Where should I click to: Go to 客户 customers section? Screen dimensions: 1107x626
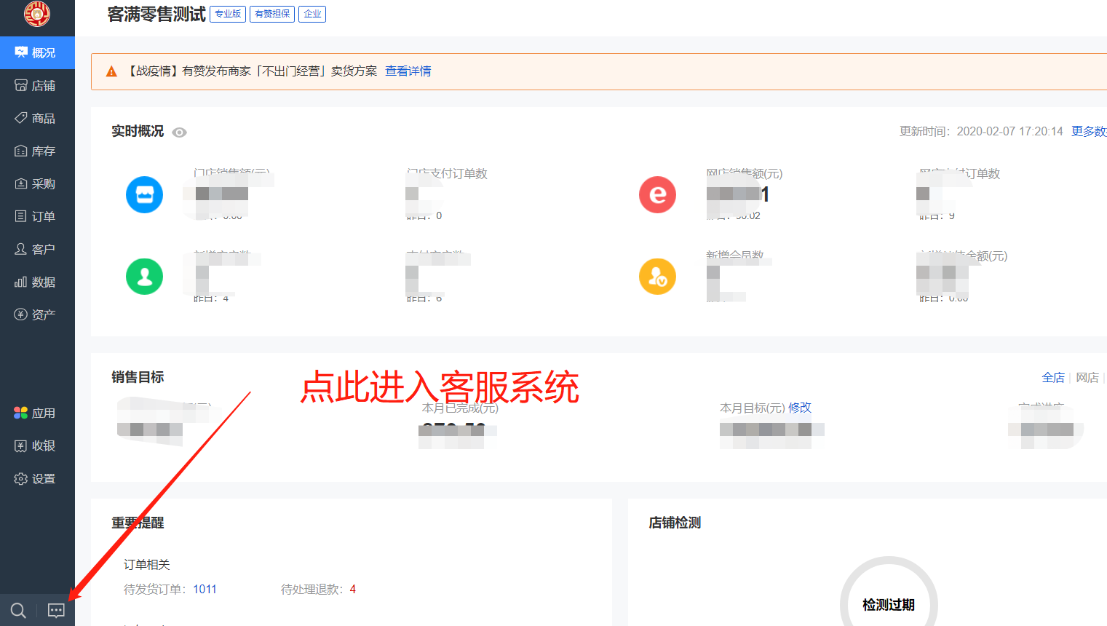coord(37,249)
